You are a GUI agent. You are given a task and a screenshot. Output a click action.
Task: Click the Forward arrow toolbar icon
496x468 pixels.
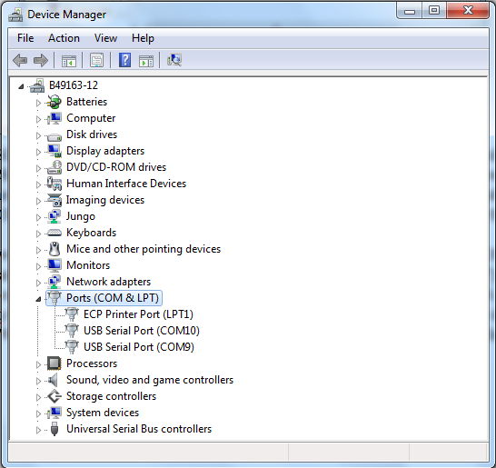click(x=41, y=60)
